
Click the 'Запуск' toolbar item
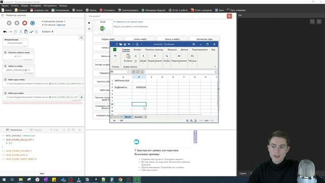[x=77, y=10]
